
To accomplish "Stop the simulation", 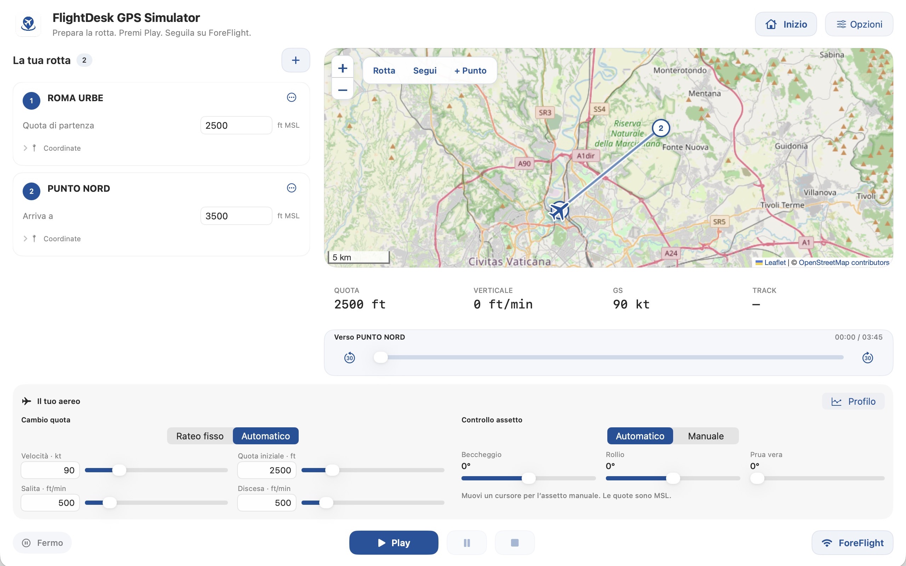I will pyautogui.click(x=515, y=542).
